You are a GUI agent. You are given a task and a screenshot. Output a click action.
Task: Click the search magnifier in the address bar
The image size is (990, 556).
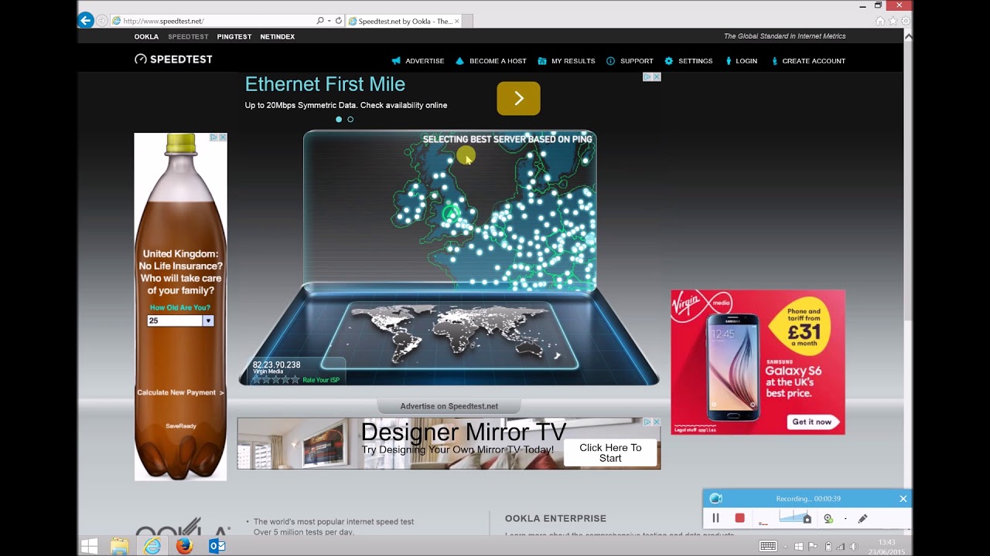(320, 21)
